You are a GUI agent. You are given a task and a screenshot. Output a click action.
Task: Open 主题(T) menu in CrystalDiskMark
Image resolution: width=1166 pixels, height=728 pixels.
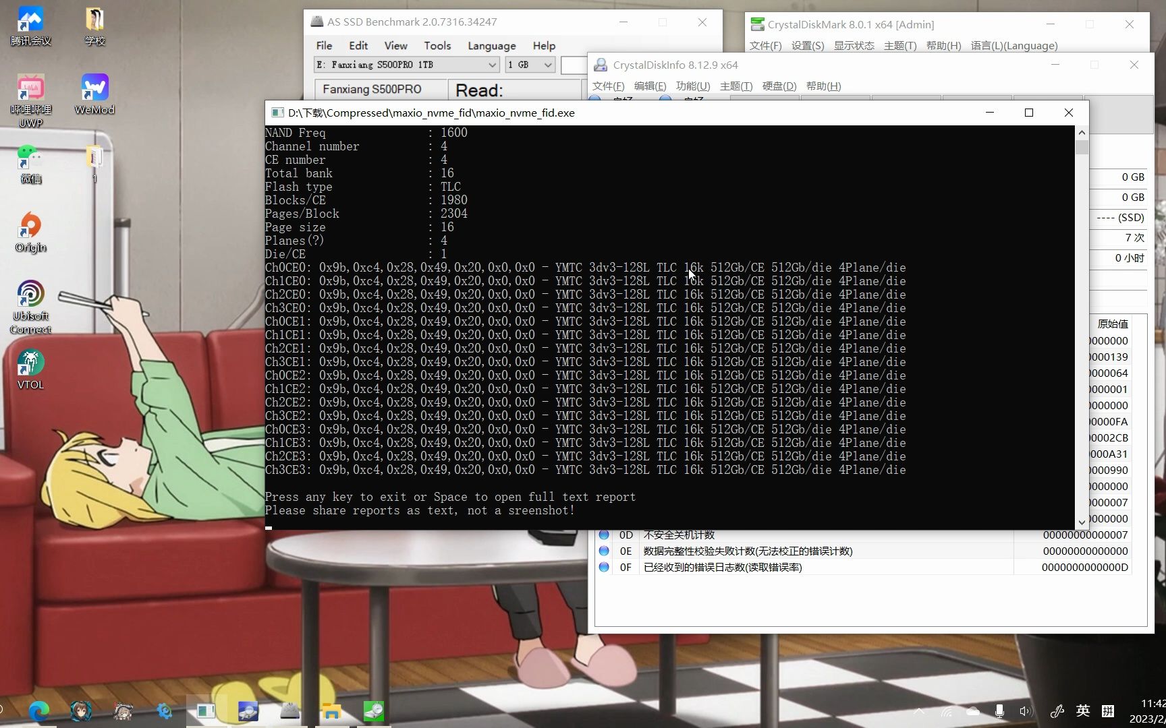pyautogui.click(x=900, y=46)
